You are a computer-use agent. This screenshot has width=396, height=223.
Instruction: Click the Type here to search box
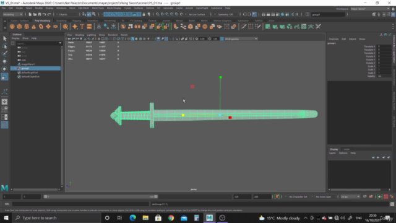coord(56,217)
